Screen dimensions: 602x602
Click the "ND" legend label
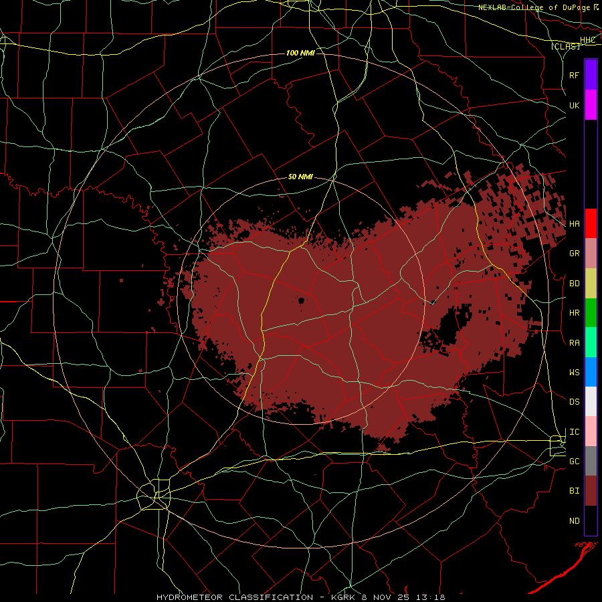click(x=575, y=520)
